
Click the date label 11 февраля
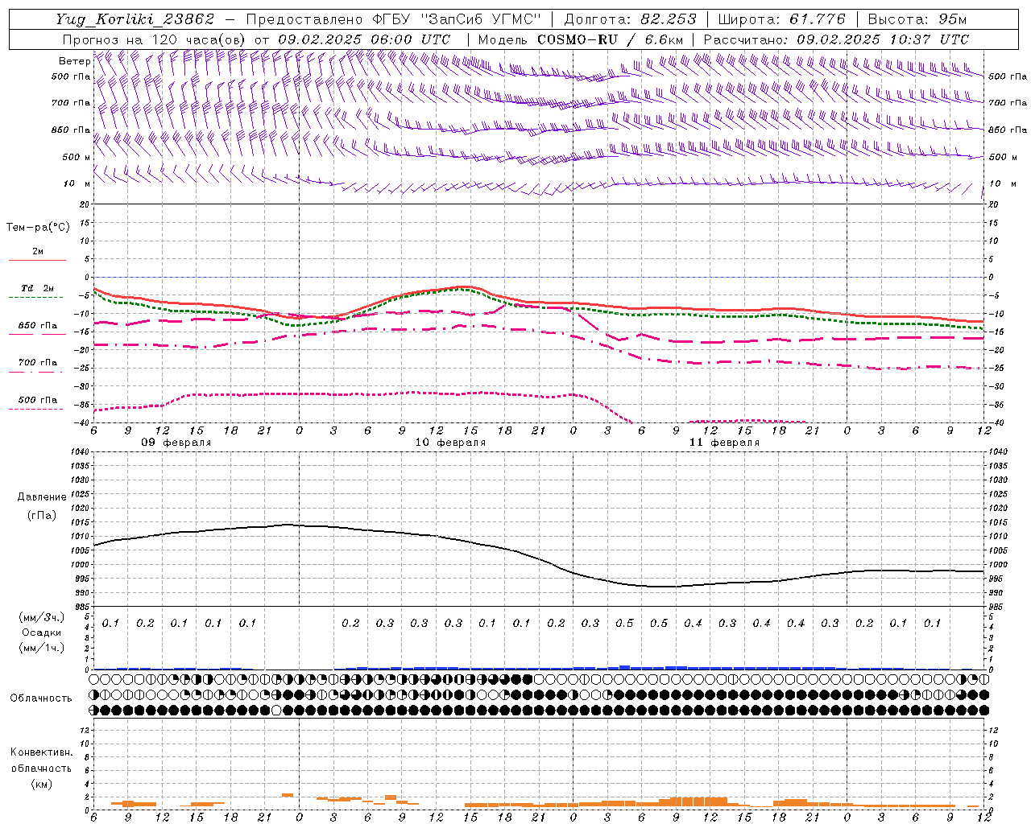724,443
